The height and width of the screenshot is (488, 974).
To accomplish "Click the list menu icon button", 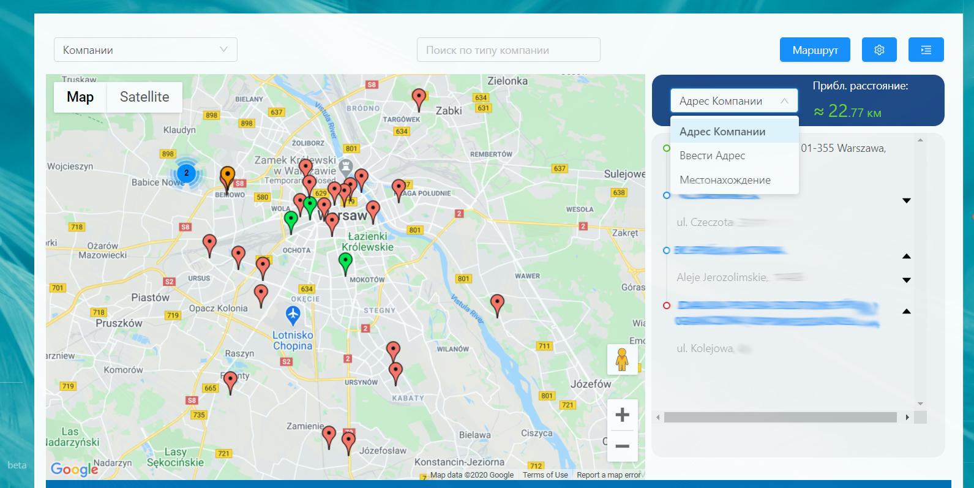I will [x=926, y=50].
